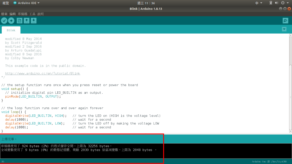Screen dimensions: 292x164
Task: Click the 'initialize digital pin LED_BUILTIN' comment
Action: click(x=54, y=93)
